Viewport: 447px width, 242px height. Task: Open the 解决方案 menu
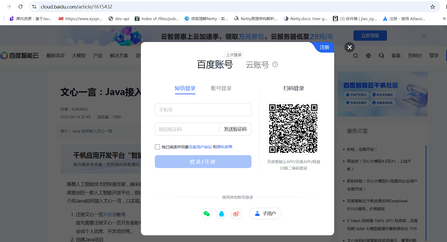(x=119, y=56)
